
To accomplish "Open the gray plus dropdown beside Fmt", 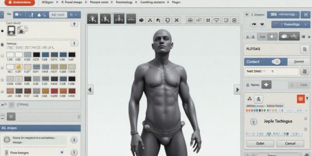I will [272, 37].
